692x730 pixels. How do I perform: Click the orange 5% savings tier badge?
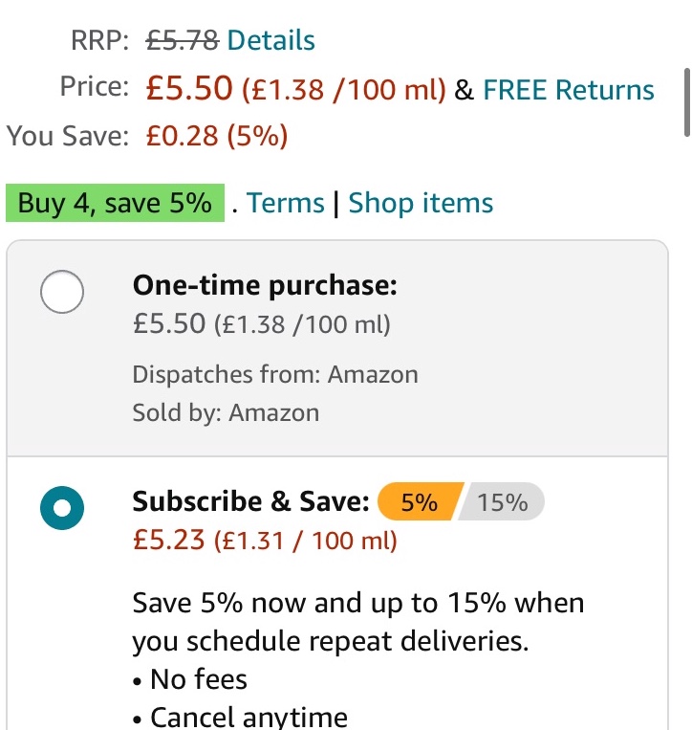420,502
